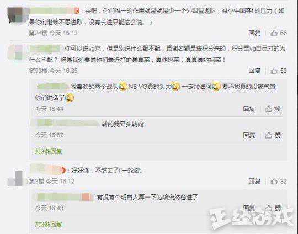Expand 共3条回复 under the 第93楼 comment

point(49,152)
